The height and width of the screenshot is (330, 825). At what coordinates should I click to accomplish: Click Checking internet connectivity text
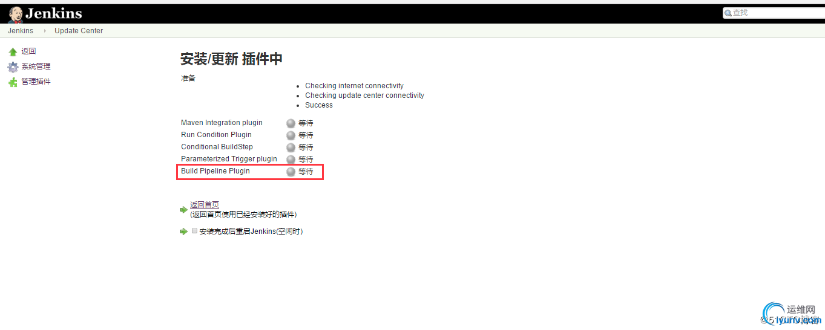pyautogui.click(x=354, y=86)
